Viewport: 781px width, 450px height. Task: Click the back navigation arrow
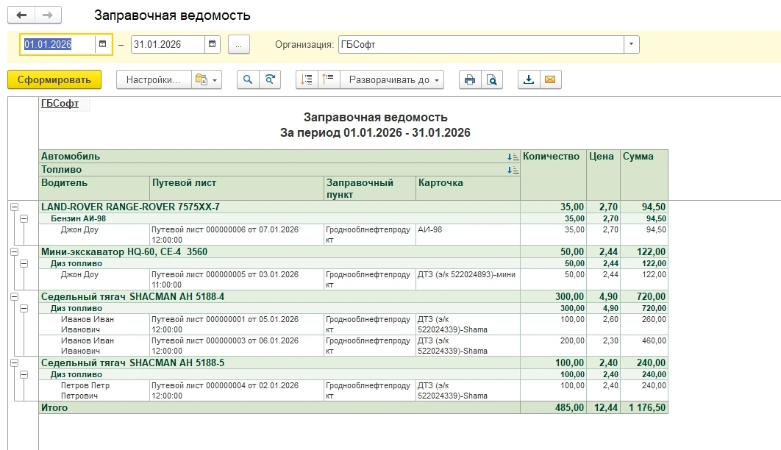click(x=21, y=15)
